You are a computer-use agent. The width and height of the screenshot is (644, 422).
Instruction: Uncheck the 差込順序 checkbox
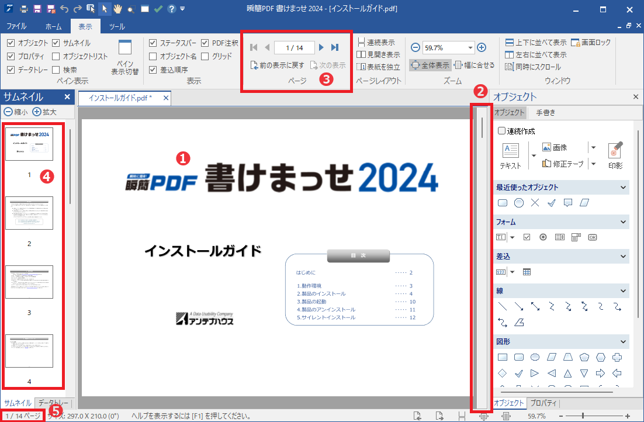tap(153, 70)
